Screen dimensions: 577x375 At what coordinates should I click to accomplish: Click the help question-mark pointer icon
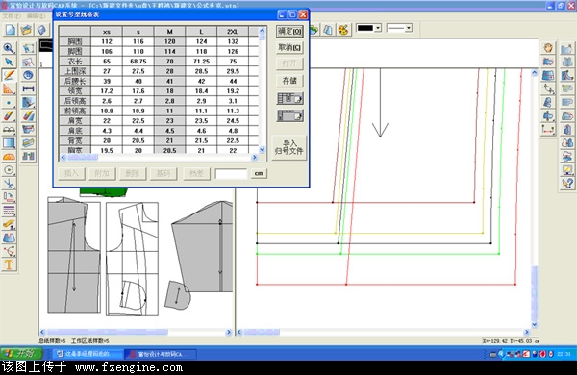tap(567, 183)
